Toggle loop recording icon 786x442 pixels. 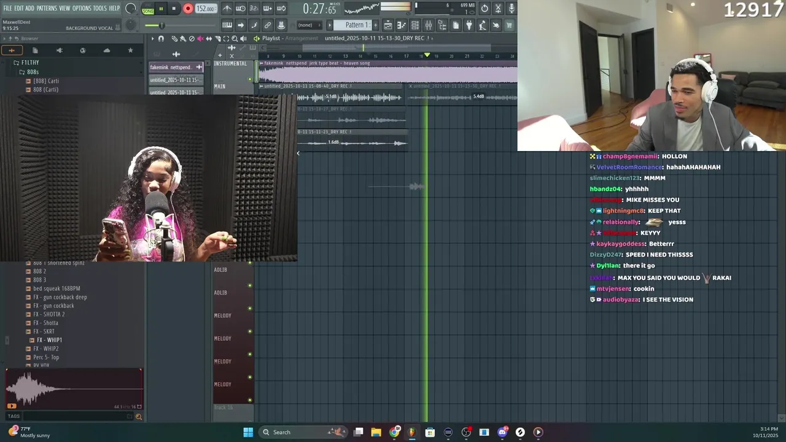pyautogui.click(x=281, y=9)
